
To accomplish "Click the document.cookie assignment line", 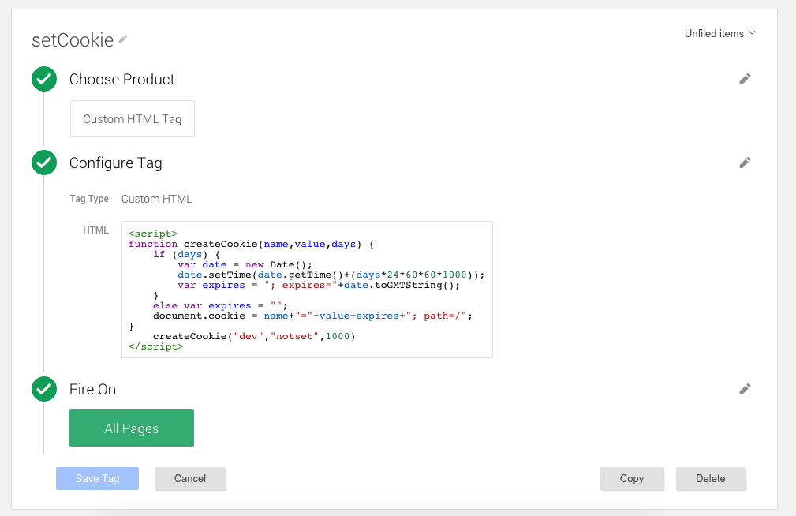I will [x=312, y=316].
